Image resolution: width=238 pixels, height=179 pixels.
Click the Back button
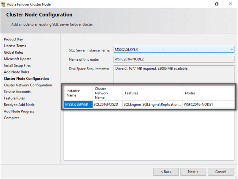click(166, 172)
